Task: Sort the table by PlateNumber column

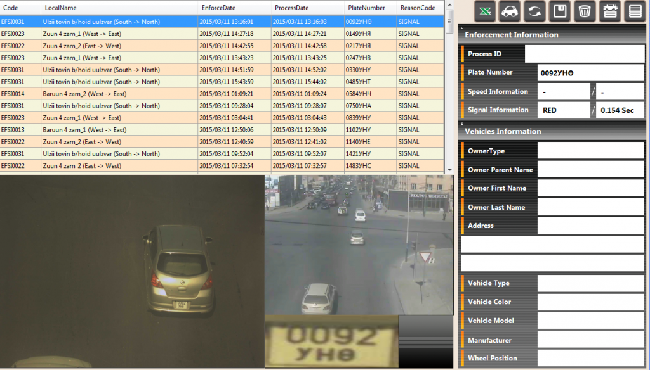Action: (x=366, y=8)
